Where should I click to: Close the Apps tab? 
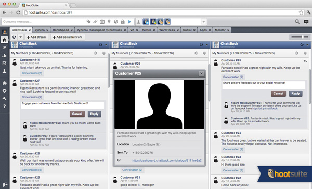coord(210,30)
